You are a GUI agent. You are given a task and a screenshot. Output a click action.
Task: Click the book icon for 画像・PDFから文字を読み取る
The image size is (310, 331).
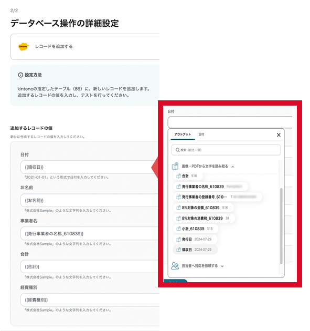175,167
